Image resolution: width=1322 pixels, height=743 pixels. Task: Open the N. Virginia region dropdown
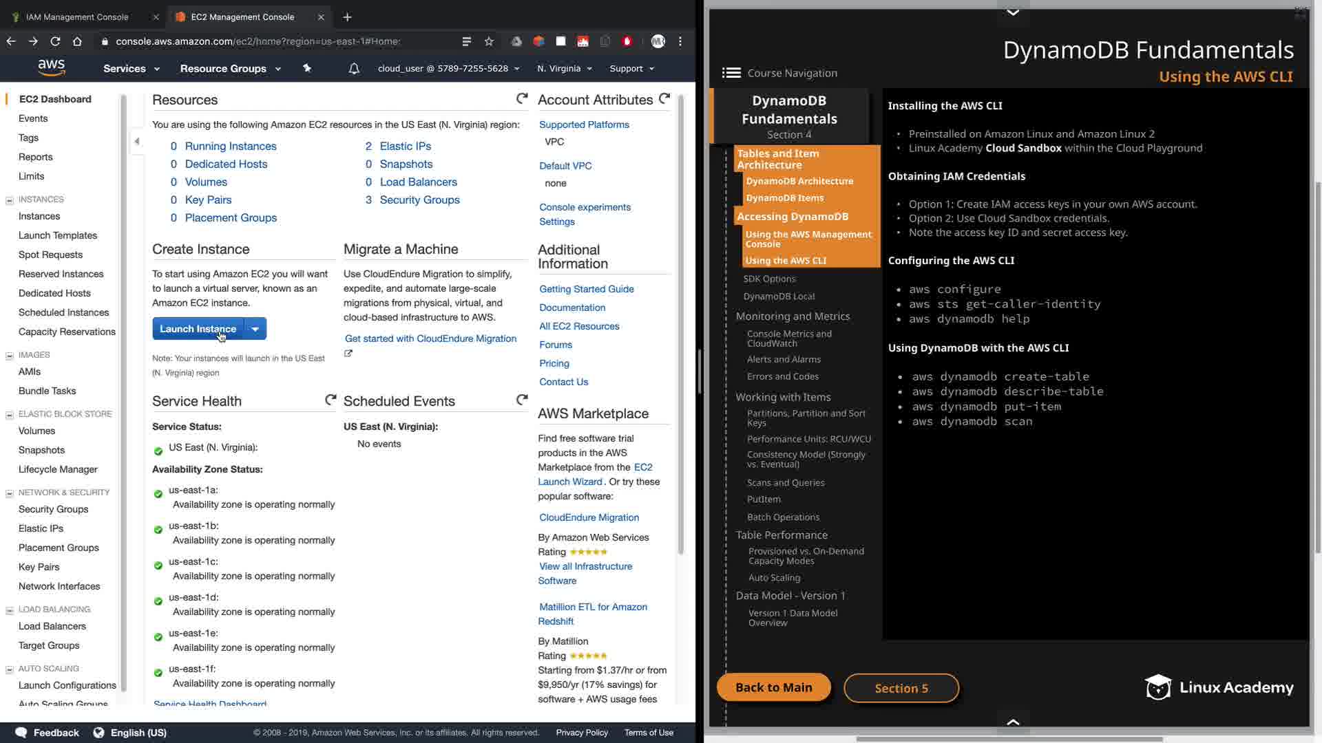[564, 69]
